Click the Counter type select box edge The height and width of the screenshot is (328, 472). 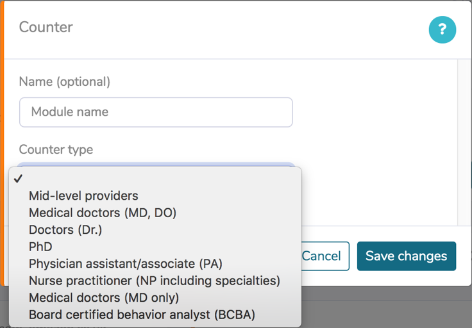point(156,165)
